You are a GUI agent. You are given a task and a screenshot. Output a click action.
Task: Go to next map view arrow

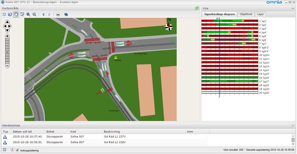pos(49,14)
